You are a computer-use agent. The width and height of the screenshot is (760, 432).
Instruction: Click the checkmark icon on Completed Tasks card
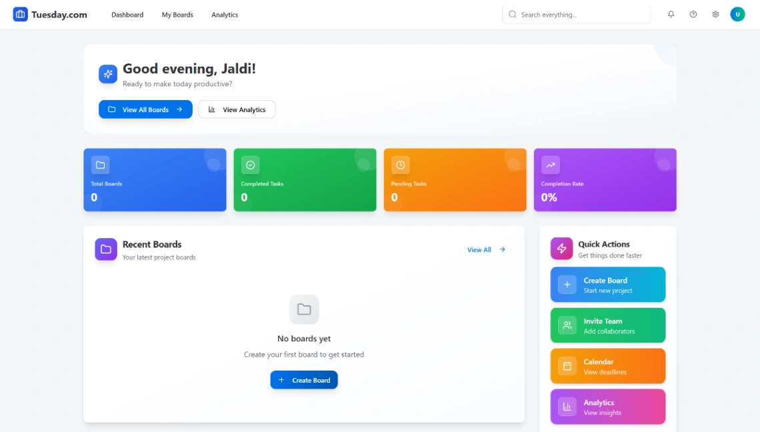click(250, 165)
